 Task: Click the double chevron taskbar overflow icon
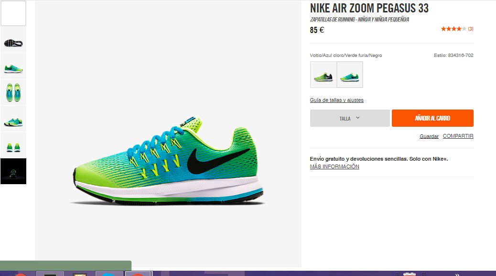[457, 275]
